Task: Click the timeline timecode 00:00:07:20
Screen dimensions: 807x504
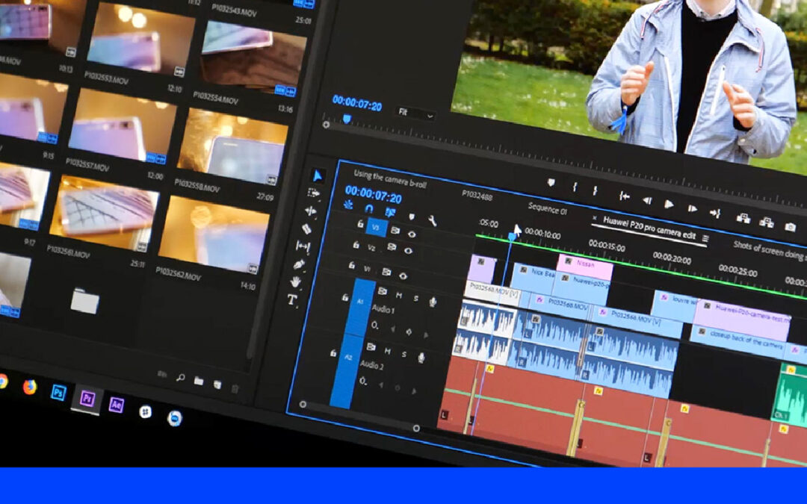Action: [x=373, y=194]
